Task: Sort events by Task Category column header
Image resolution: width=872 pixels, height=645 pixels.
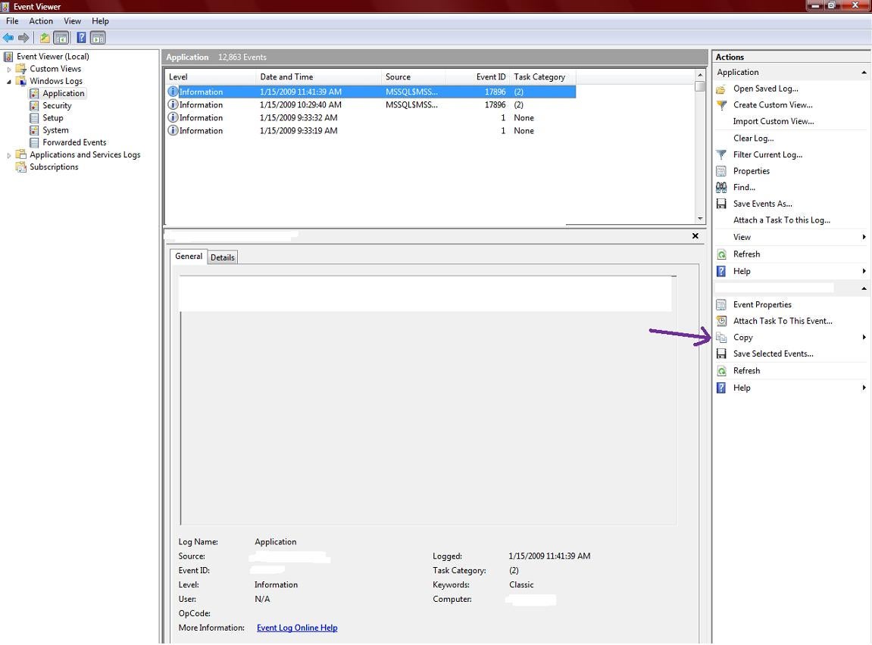Action: [x=542, y=76]
